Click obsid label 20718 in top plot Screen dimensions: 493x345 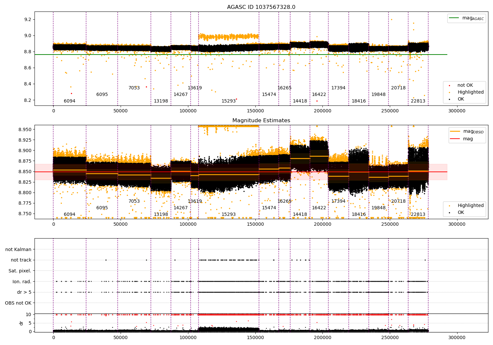tap(398, 88)
